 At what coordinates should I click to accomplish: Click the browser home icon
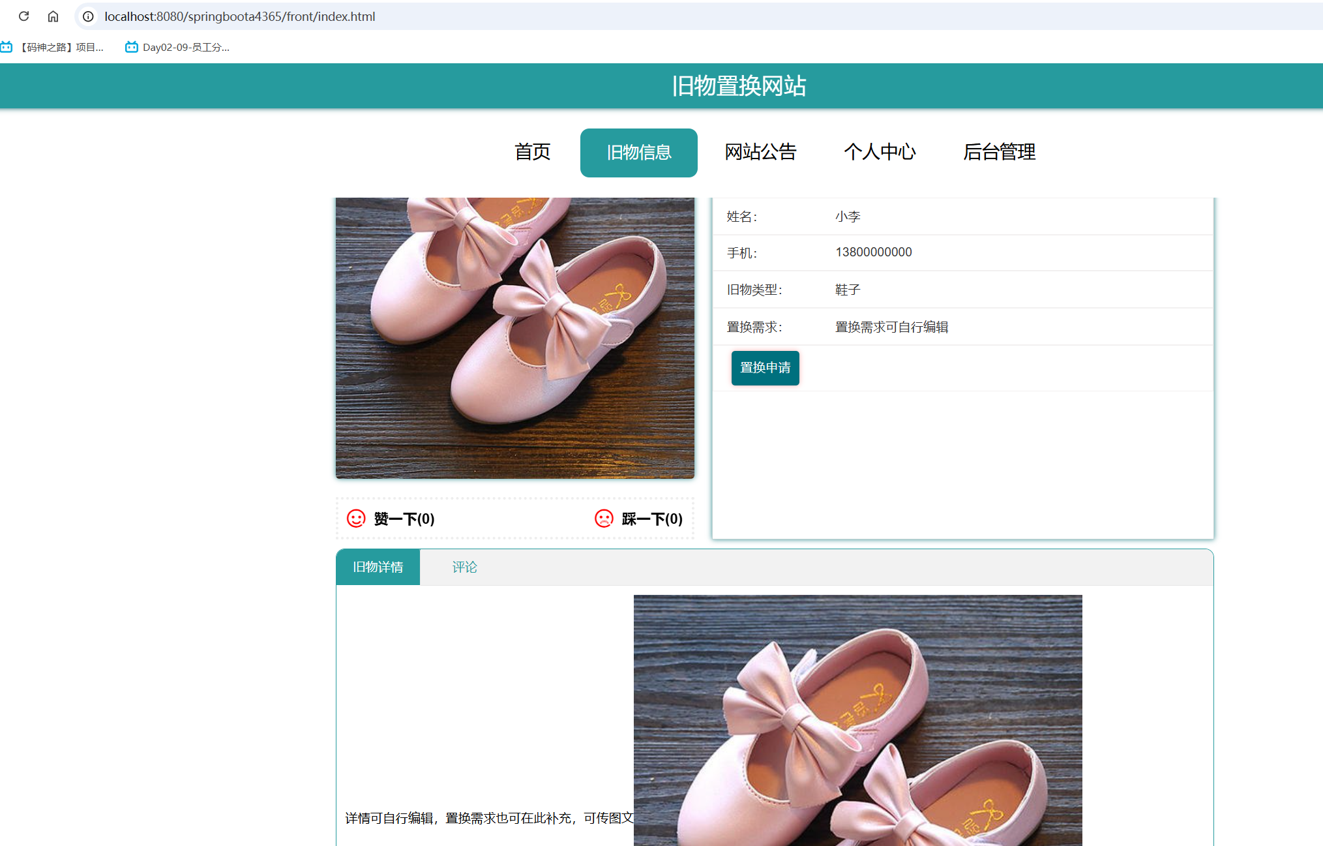click(x=53, y=16)
